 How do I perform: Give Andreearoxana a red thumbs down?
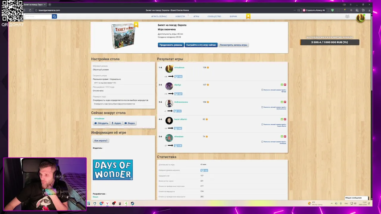tap(285, 102)
